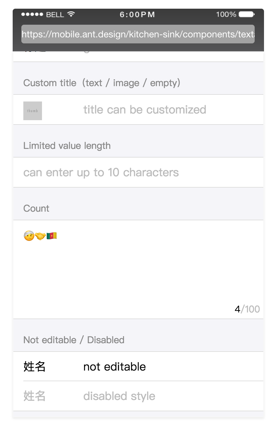
Task: Click the battery icon at top right
Action: click(246, 14)
